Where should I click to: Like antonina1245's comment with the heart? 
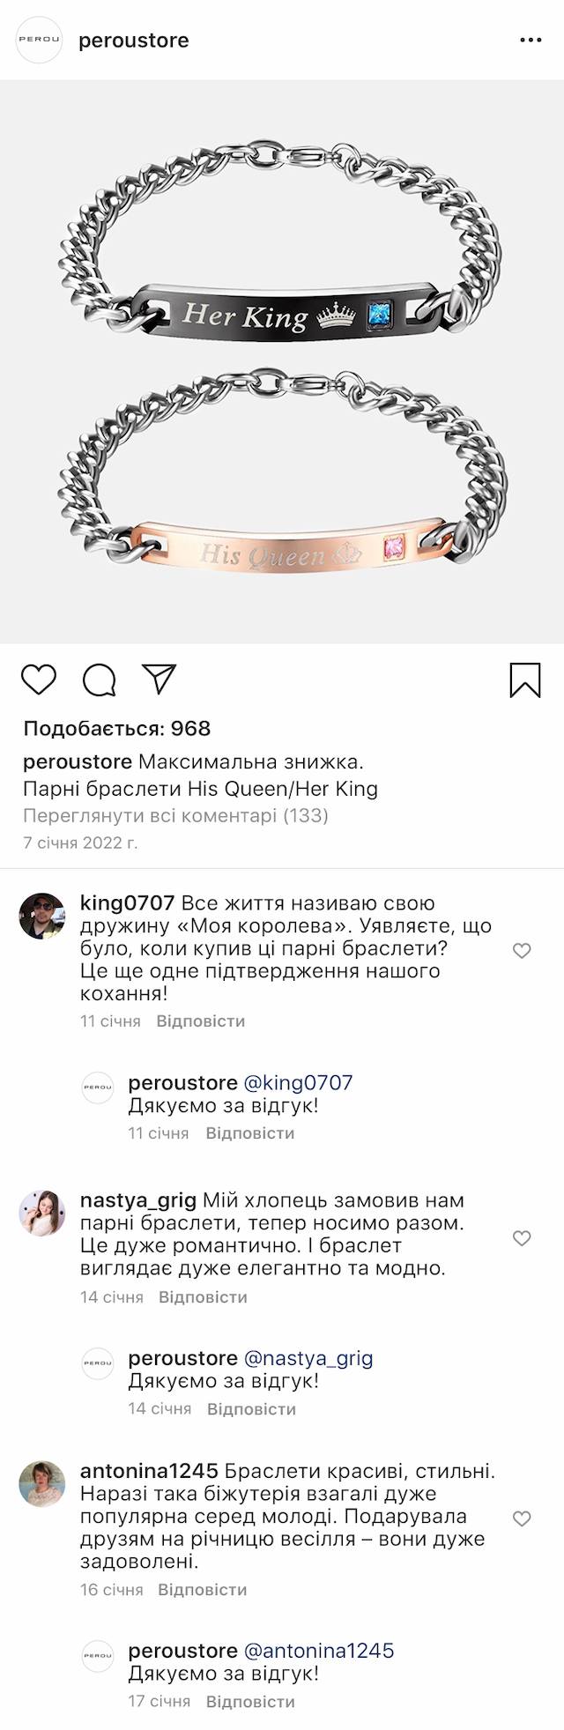tap(522, 1518)
